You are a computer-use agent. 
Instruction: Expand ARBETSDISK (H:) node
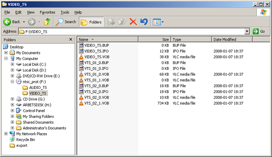[12, 105]
